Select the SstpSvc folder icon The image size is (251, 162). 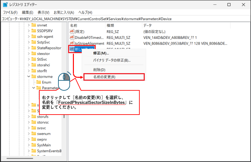coord(34,42)
